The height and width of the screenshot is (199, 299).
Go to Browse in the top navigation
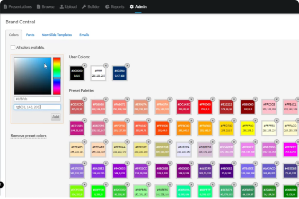click(46, 7)
